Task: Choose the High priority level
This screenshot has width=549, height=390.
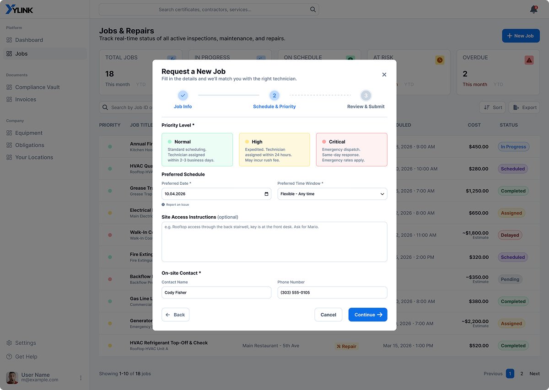Action: 274,150
